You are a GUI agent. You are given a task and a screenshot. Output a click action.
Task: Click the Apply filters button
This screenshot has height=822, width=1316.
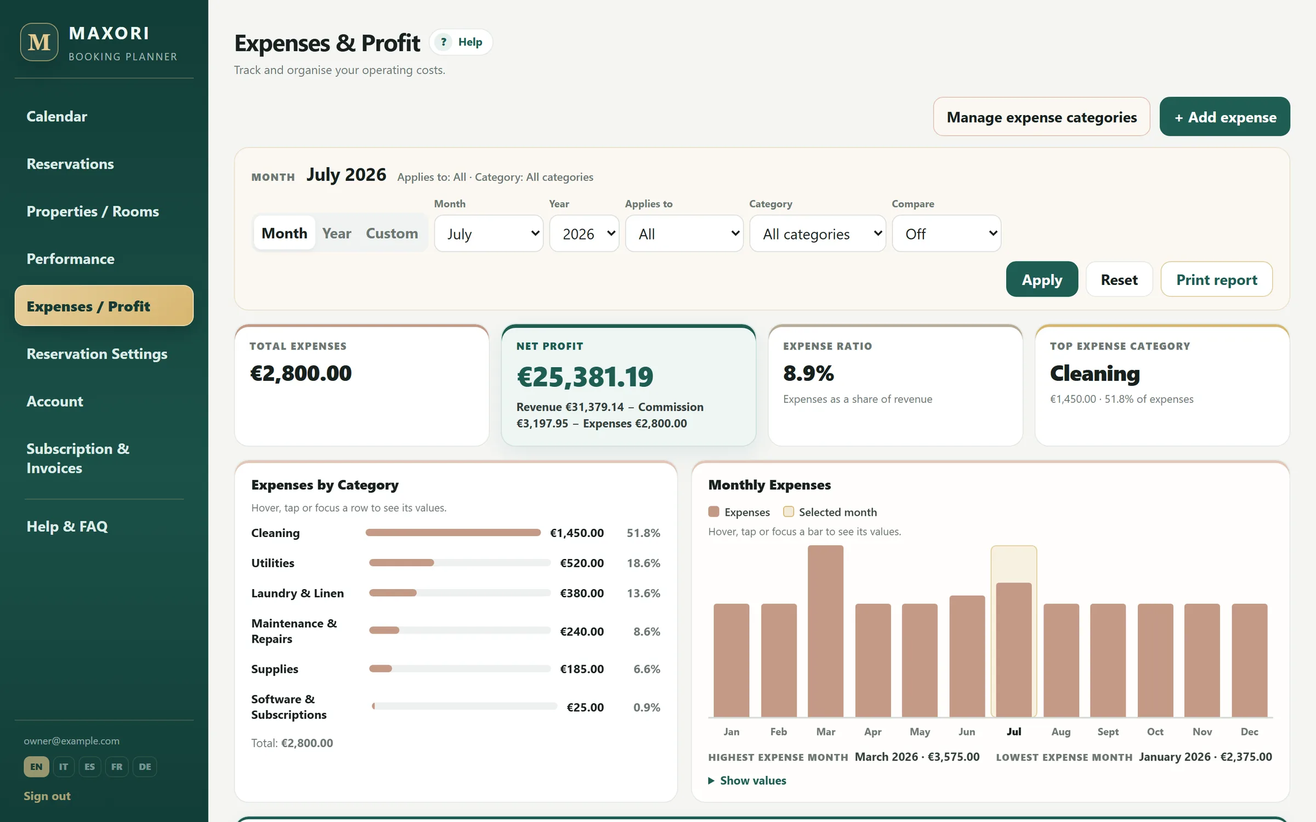1042,279
